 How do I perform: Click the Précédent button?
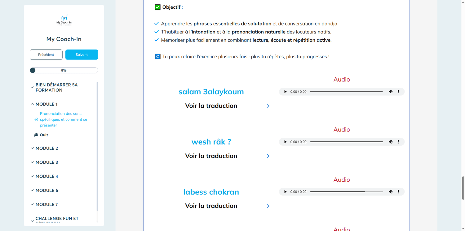[46, 55]
